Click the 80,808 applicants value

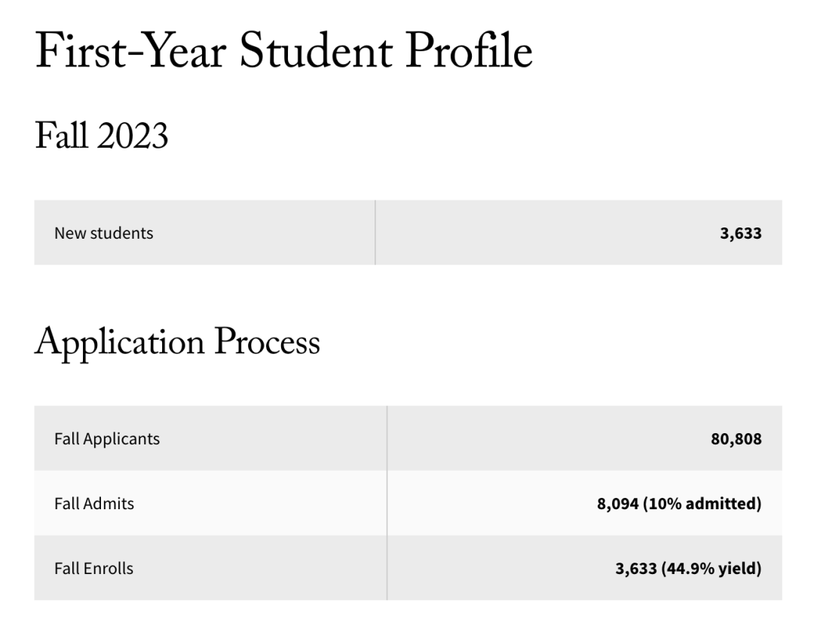click(x=736, y=439)
